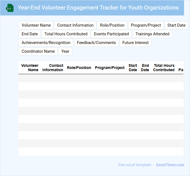The height and width of the screenshot is (176, 190).
Task: Click the Future Interest tag
Action: (135, 43)
